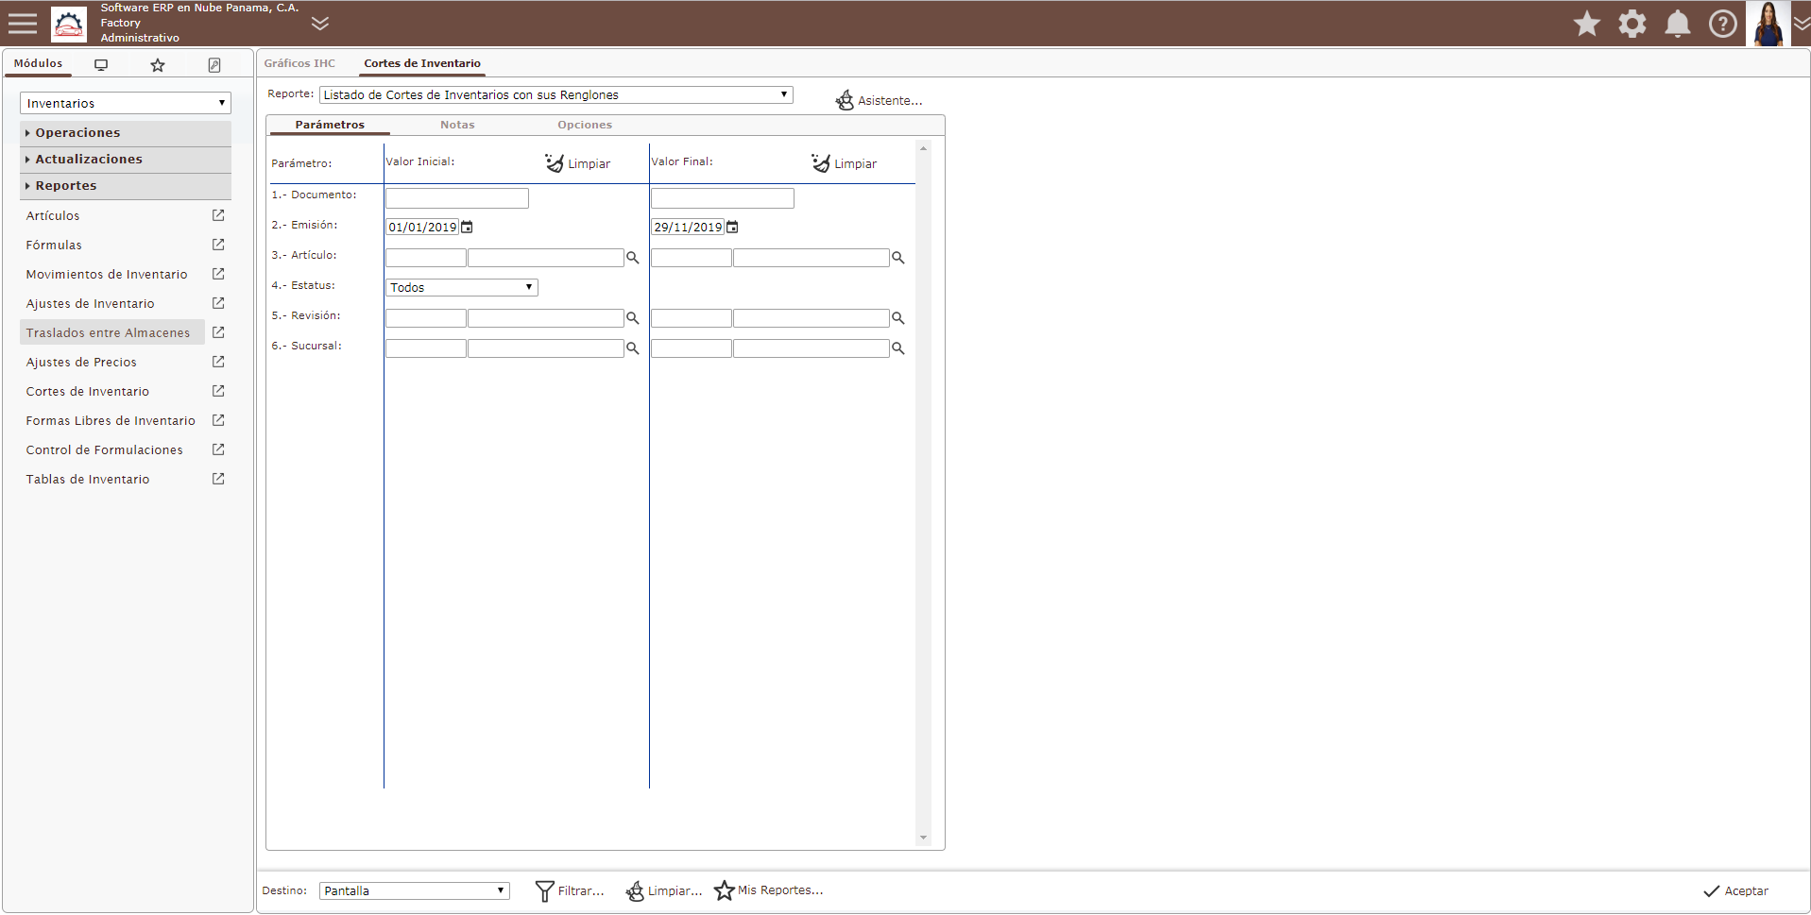This screenshot has height=915, width=1811.
Task: Select Tablas de Inventario link
Action: [x=88, y=480]
